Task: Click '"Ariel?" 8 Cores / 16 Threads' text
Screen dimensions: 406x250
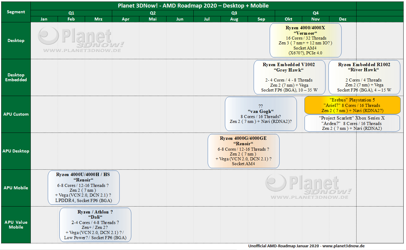Action: [x=352, y=105]
